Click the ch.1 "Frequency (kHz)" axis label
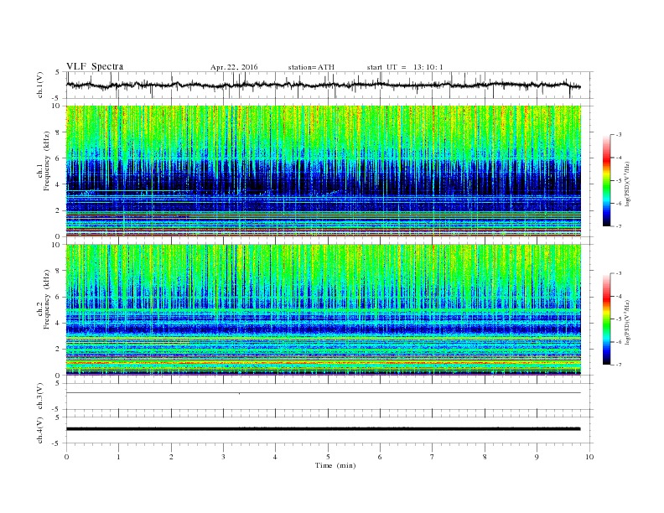 point(47,161)
